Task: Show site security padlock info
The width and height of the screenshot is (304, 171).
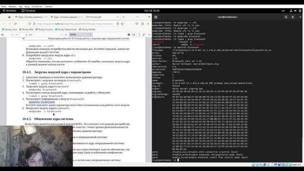Action: [34, 24]
